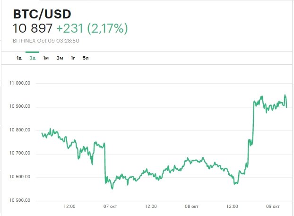
Task: Click the 09 окт date axis label
Action: tap(273, 207)
